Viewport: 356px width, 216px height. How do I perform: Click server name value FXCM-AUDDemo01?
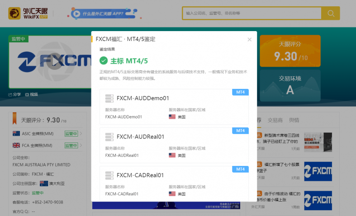point(123,117)
